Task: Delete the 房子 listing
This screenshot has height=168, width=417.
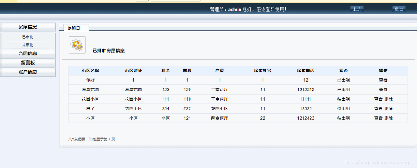Action: (389, 108)
